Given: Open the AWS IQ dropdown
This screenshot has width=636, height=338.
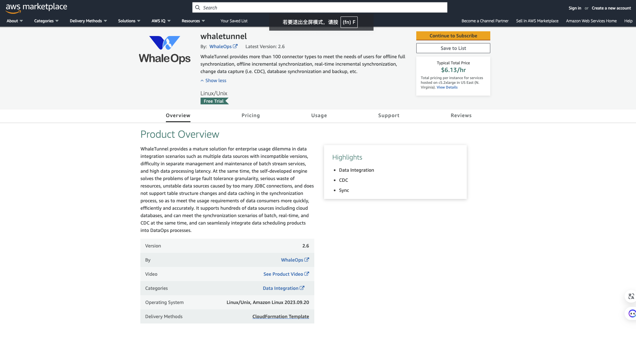Looking at the screenshot, I should (x=161, y=21).
